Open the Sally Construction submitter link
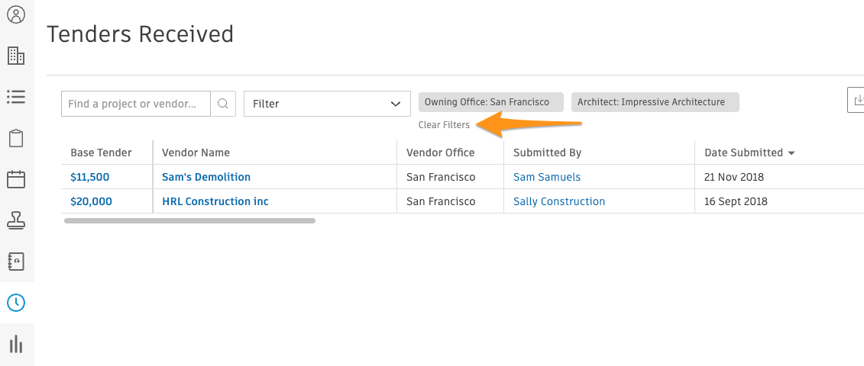The height and width of the screenshot is (366, 864). tap(559, 201)
